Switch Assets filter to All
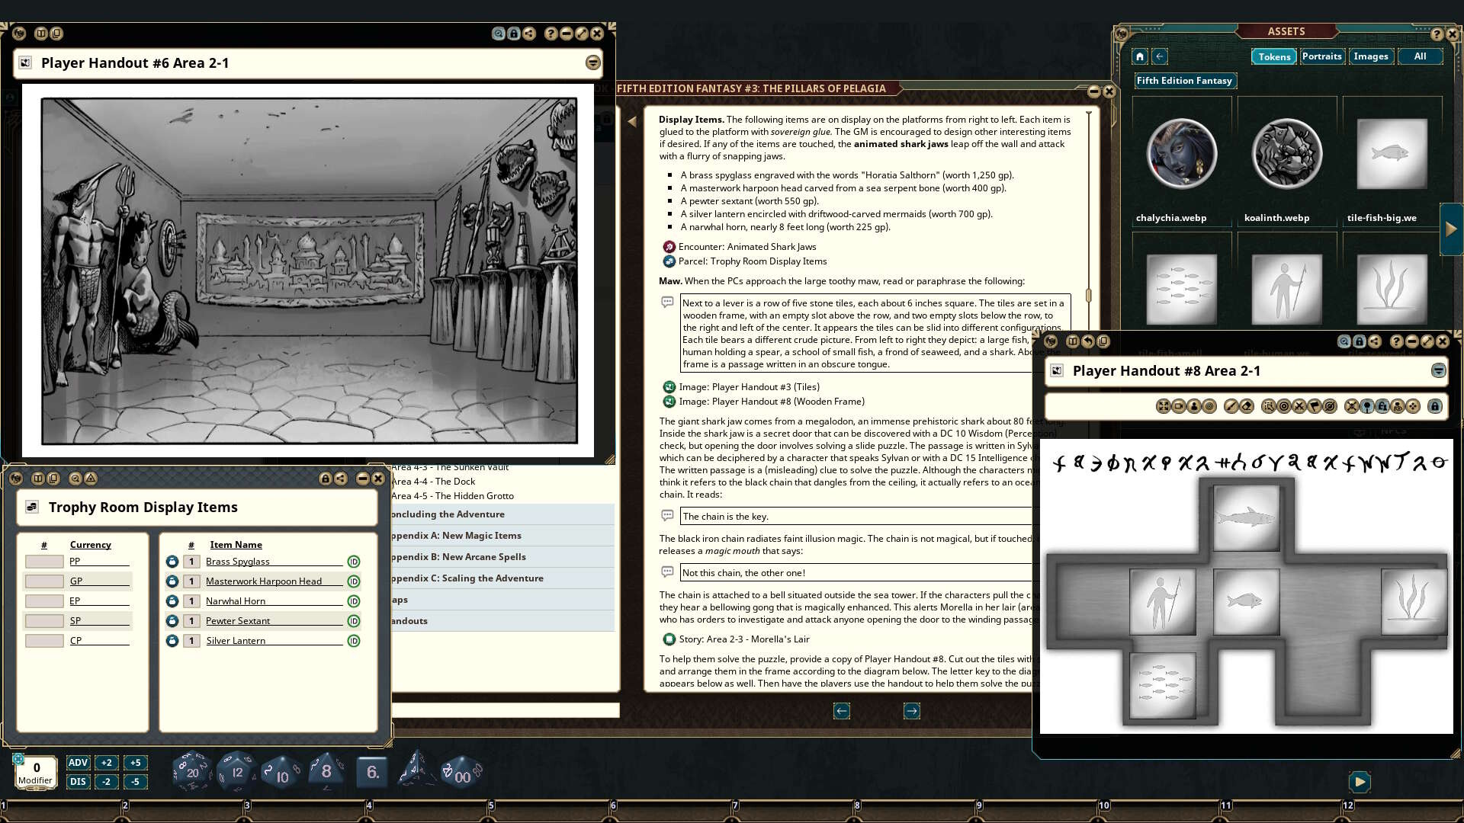This screenshot has height=823, width=1464. [1420, 56]
